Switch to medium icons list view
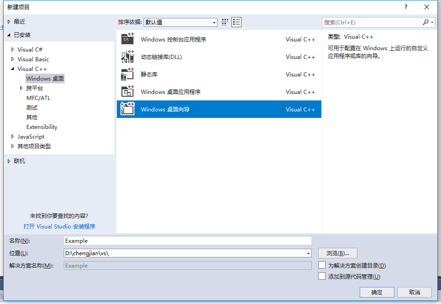This screenshot has width=441, height=304. coord(236,22)
